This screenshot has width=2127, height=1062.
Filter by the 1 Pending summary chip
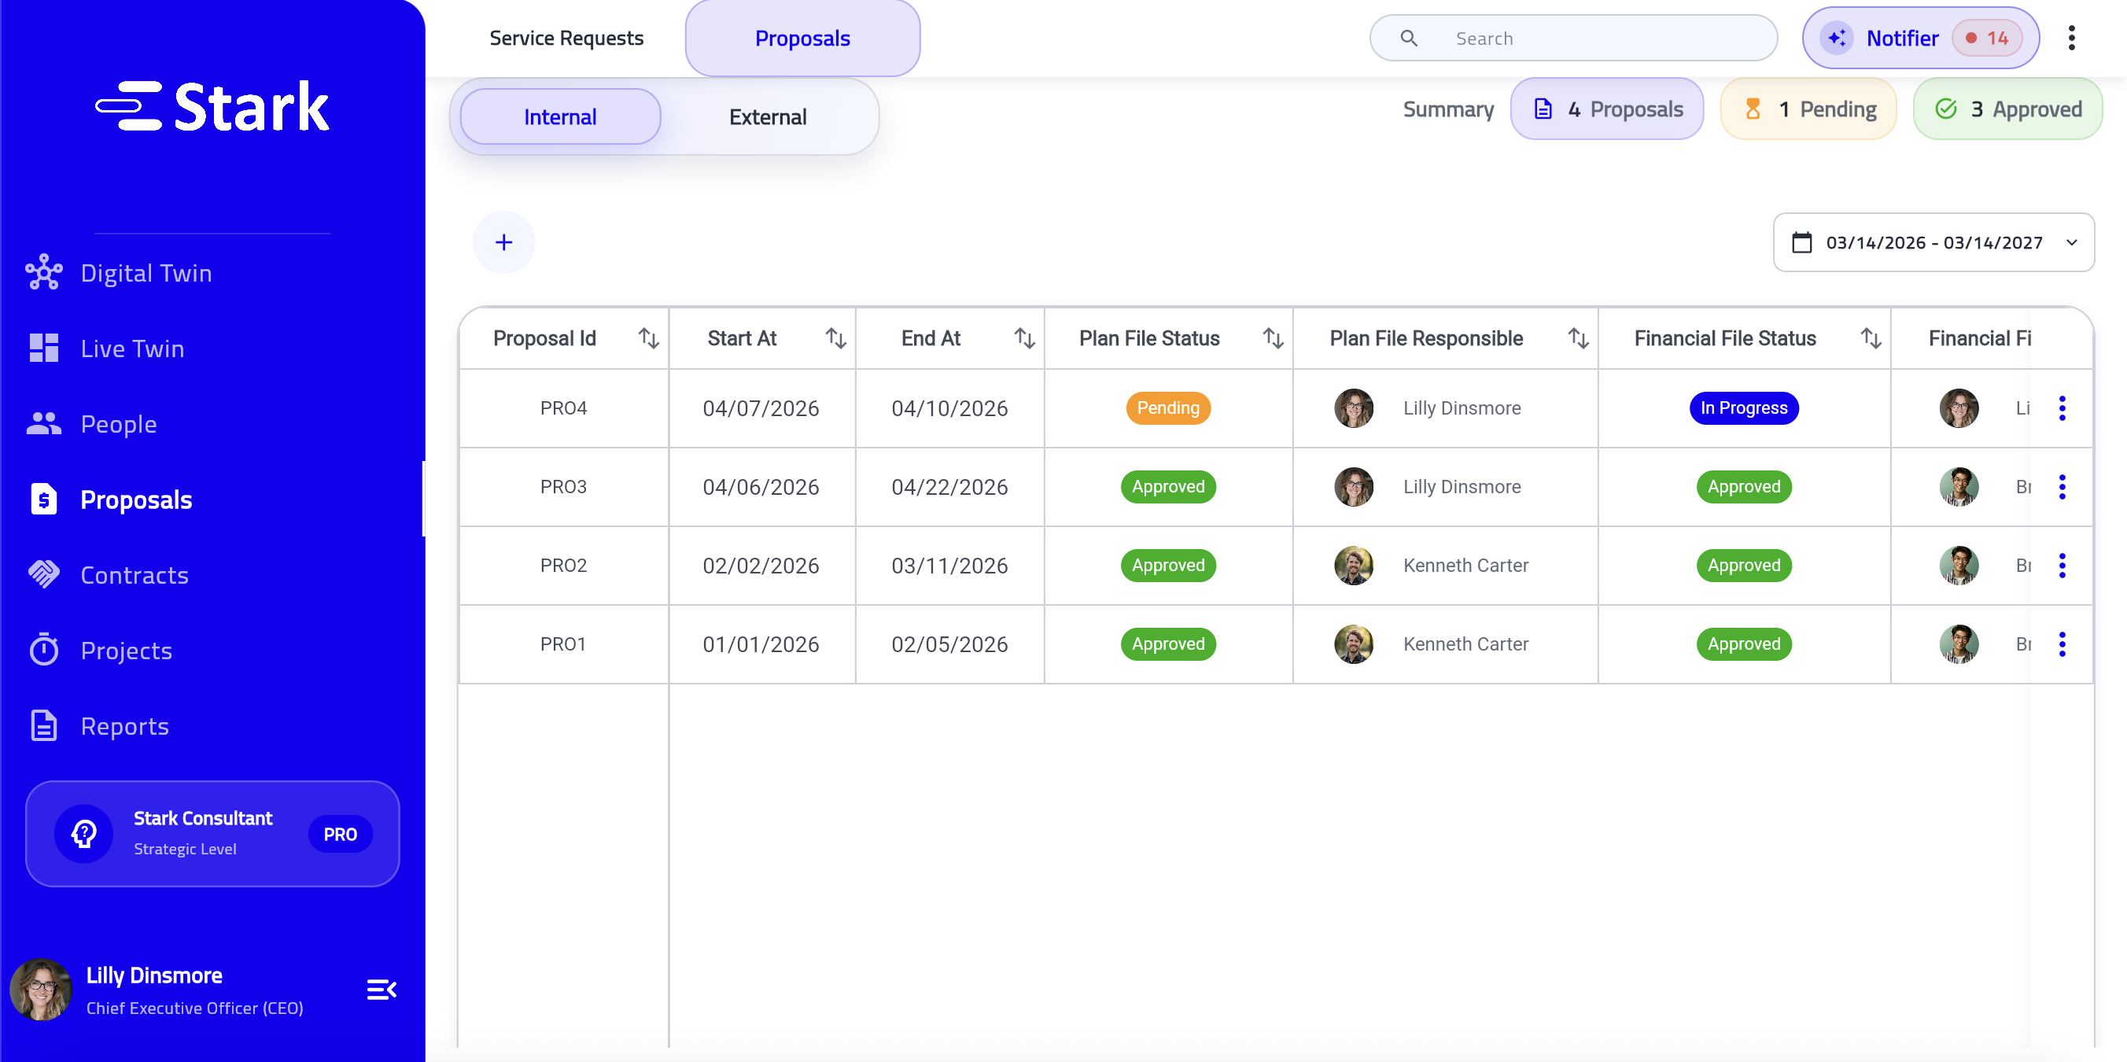point(1808,109)
